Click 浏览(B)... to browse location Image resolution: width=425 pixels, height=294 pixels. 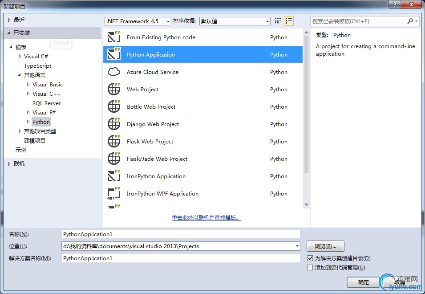[325, 246]
